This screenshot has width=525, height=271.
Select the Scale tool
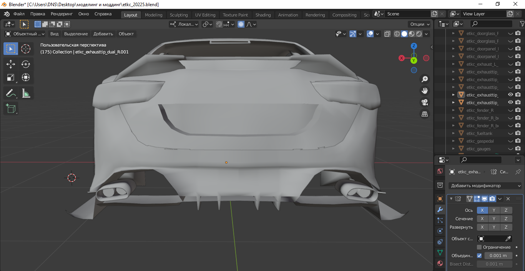point(11,78)
